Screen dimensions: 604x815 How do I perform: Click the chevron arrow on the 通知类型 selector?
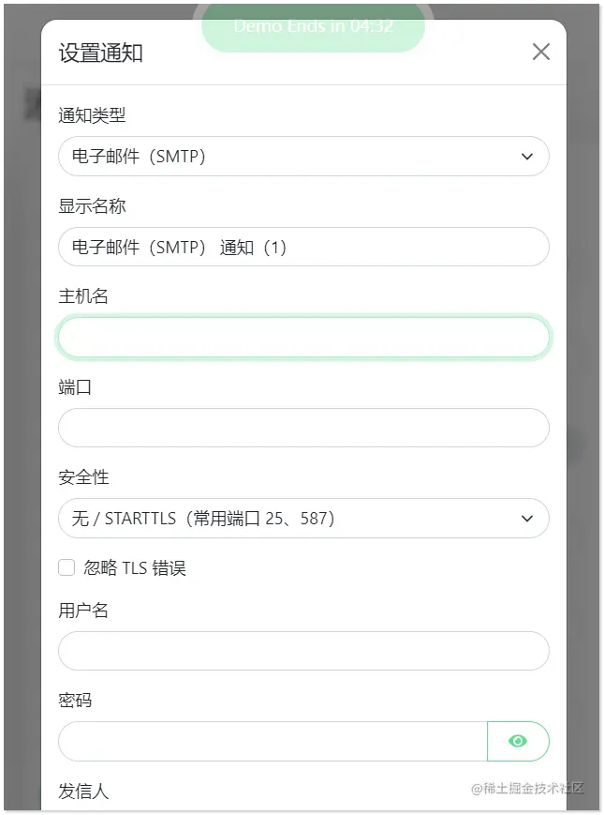point(526,156)
